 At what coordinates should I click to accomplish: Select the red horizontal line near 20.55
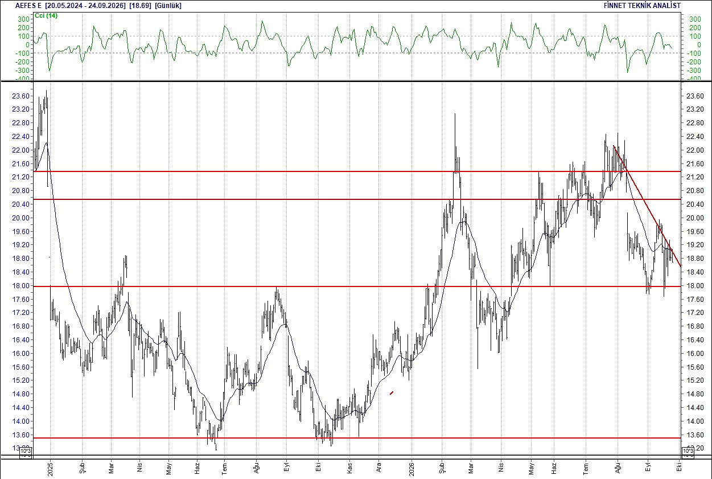click(x=357, y=199)
